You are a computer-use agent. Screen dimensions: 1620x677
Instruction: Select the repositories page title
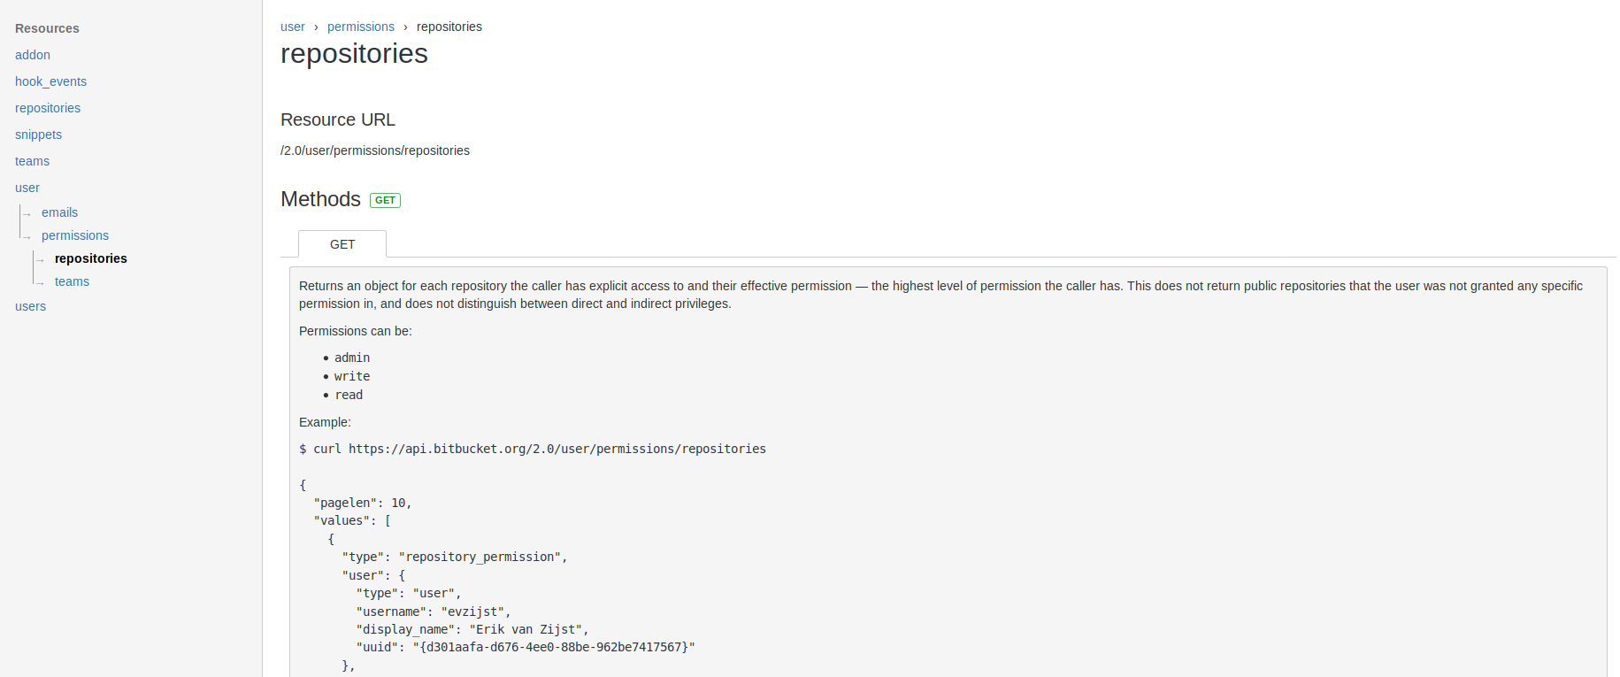pyautogui.click(x=354, y=54)
